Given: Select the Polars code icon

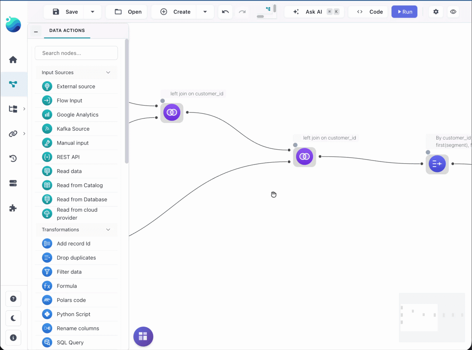Looking at the screenshot, I should [x=47, y=300].
